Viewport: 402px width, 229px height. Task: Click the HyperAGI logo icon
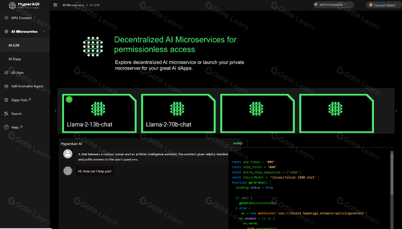pyautogui.click(x=12, y=6)
